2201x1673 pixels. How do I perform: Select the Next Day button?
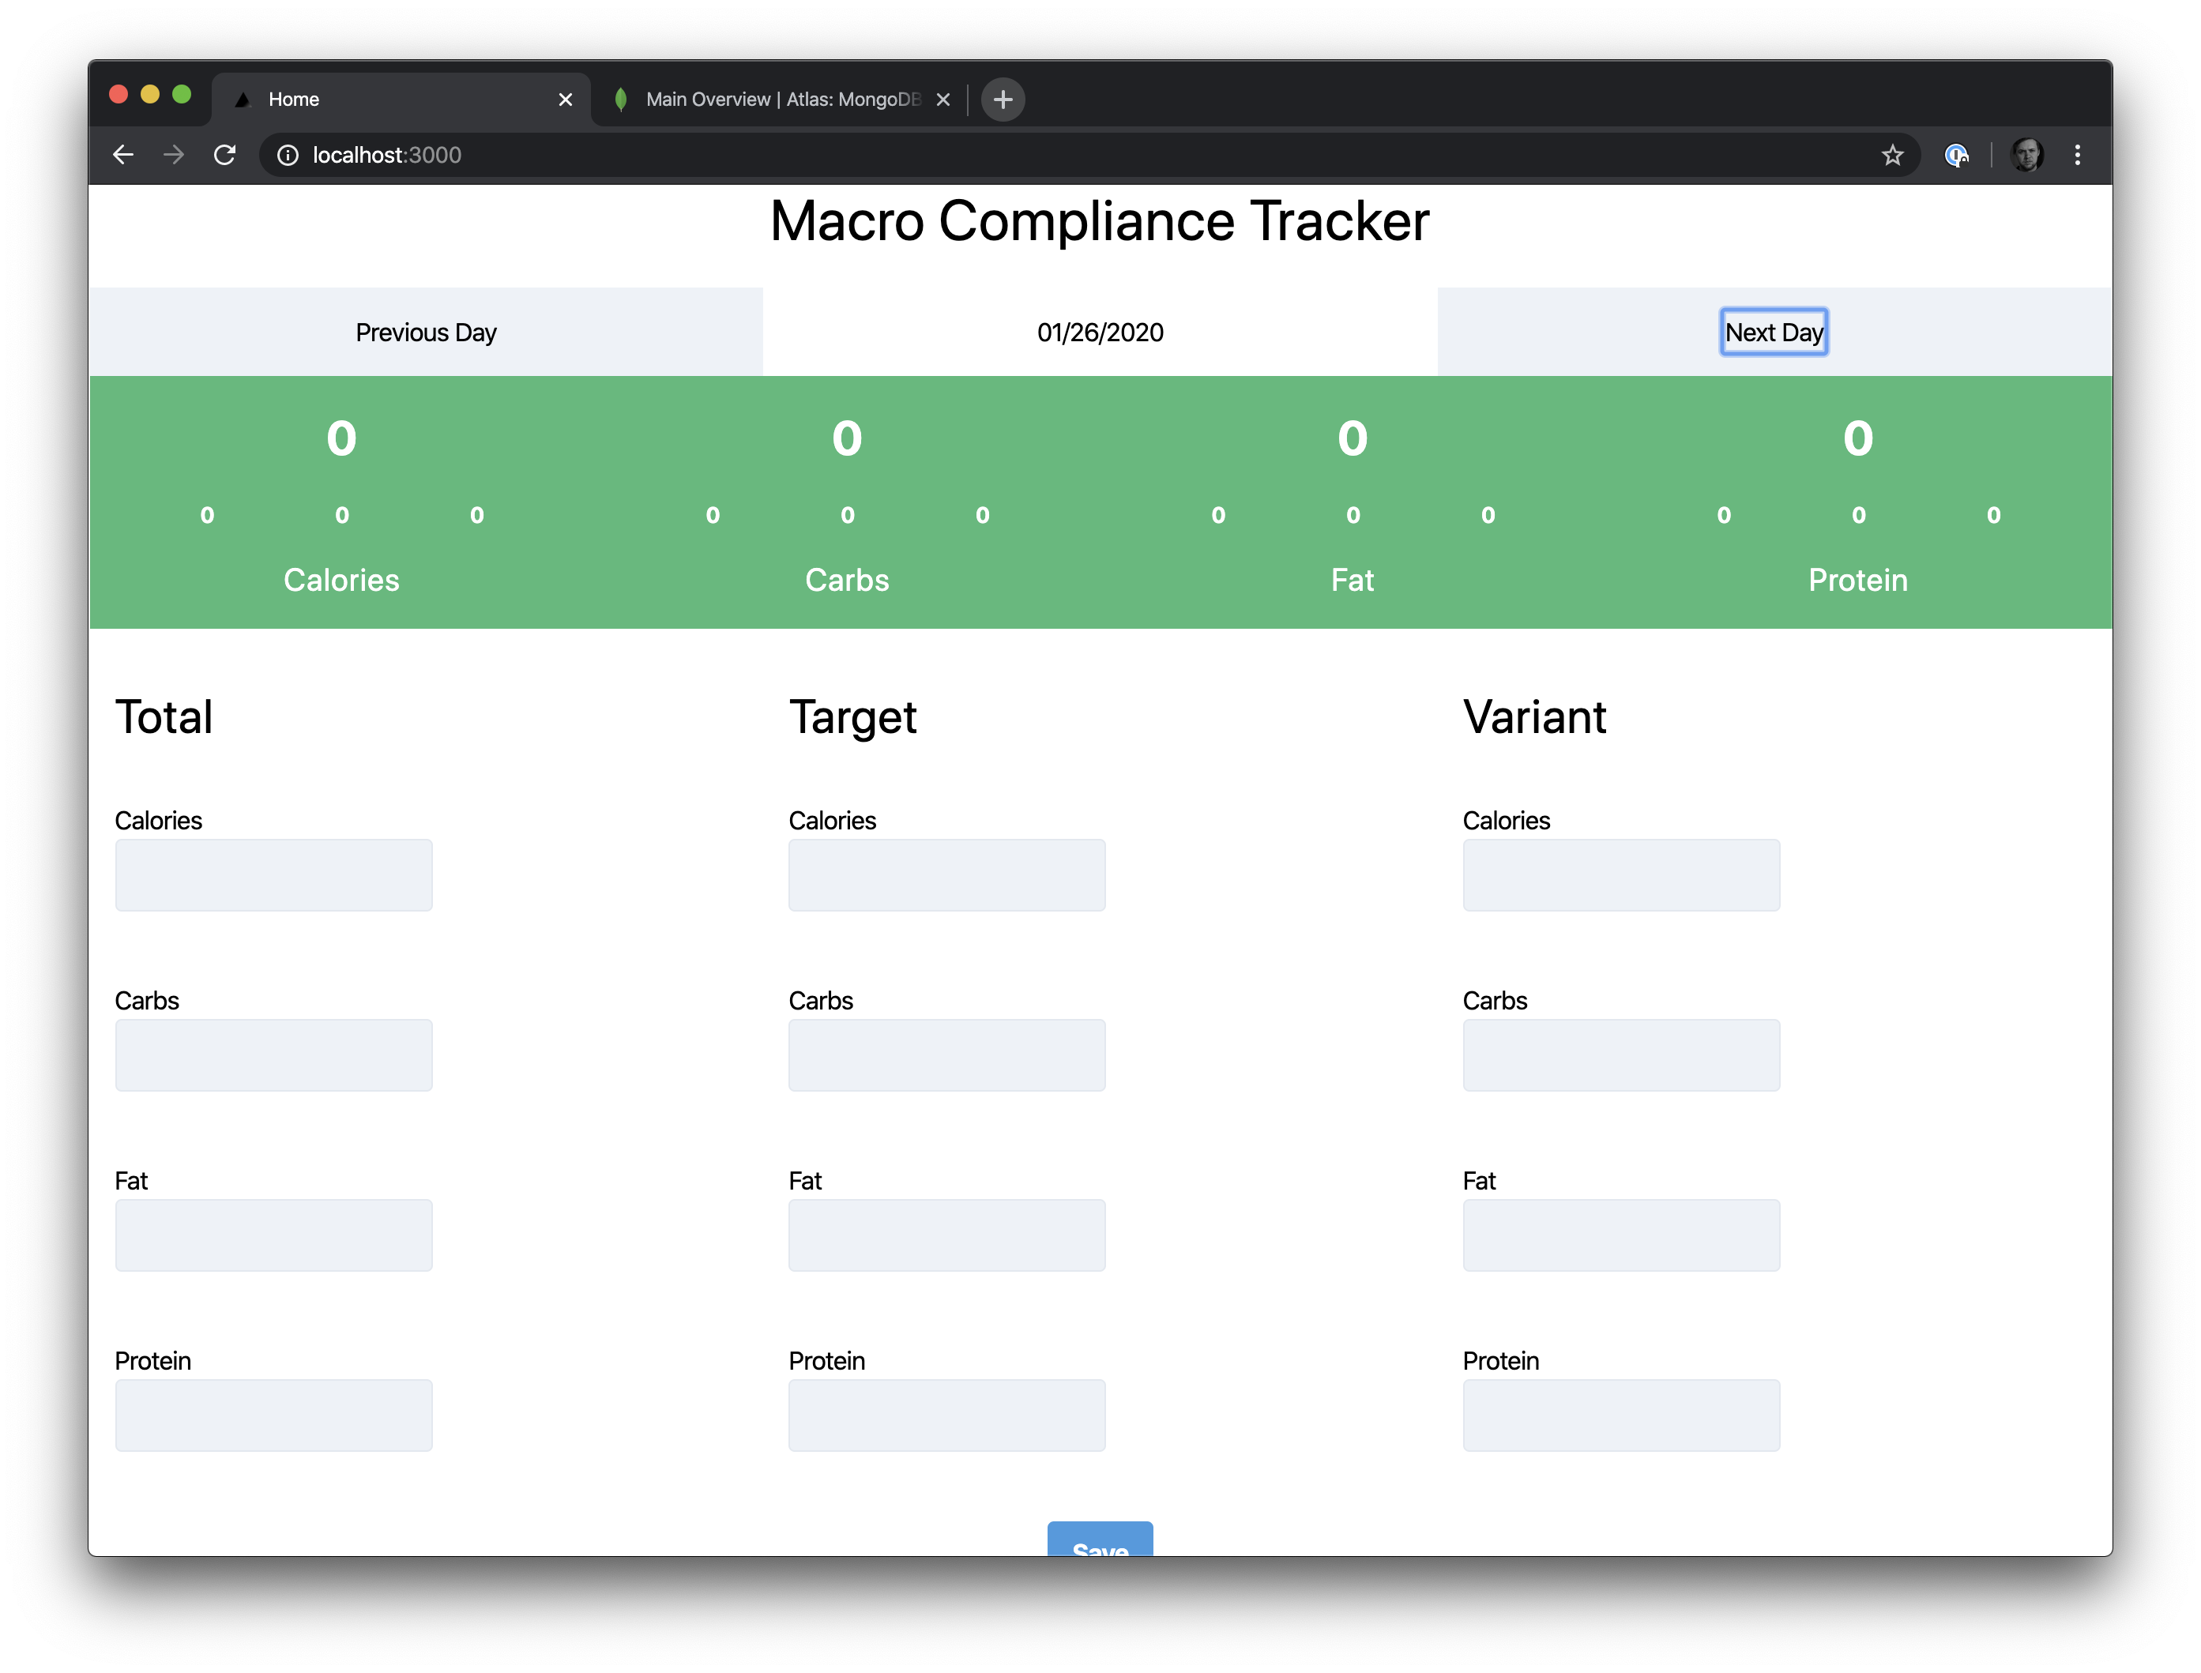(x=1772, y=332)
